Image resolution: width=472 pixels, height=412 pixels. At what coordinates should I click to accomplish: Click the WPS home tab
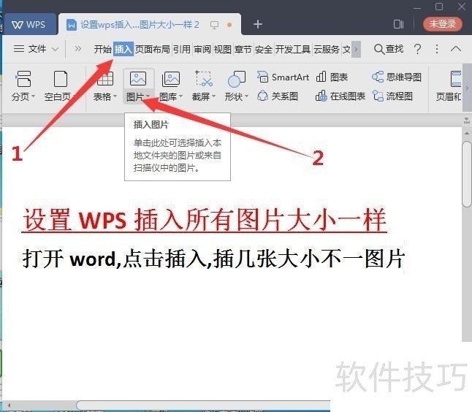click(29, 24)
